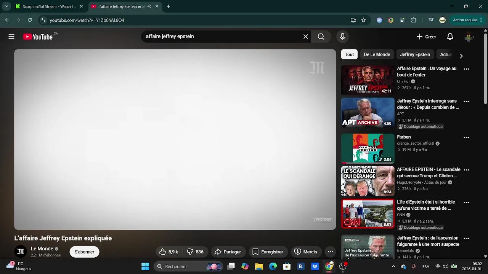Close the L'affaire Jeffrey Epstein tab
This screenshot has height=274, width=488.
point(157,6)
